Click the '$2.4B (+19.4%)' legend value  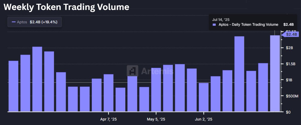pos(44,22)
